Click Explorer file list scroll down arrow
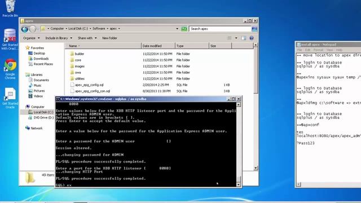The width and height of the screenshot is (361, 203). point(256,168)
